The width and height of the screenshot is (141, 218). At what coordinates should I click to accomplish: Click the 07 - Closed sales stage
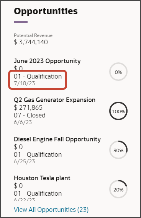pyautogui.click(x=30, y=115)
